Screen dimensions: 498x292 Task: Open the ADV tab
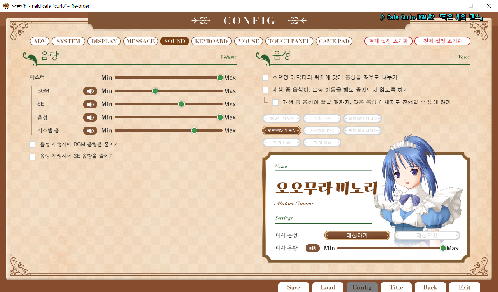click(40, 41)
